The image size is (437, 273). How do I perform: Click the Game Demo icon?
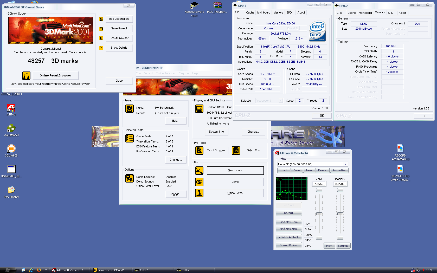pyautogui.click(x=199, y=193)
